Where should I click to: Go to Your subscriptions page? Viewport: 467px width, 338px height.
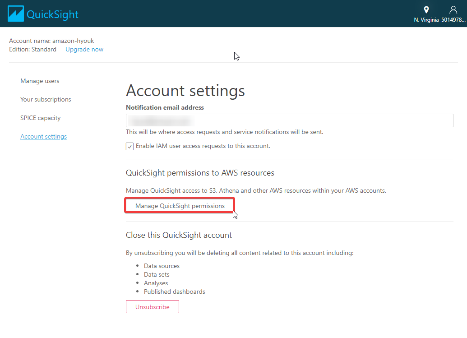click(x=46, y=99)
